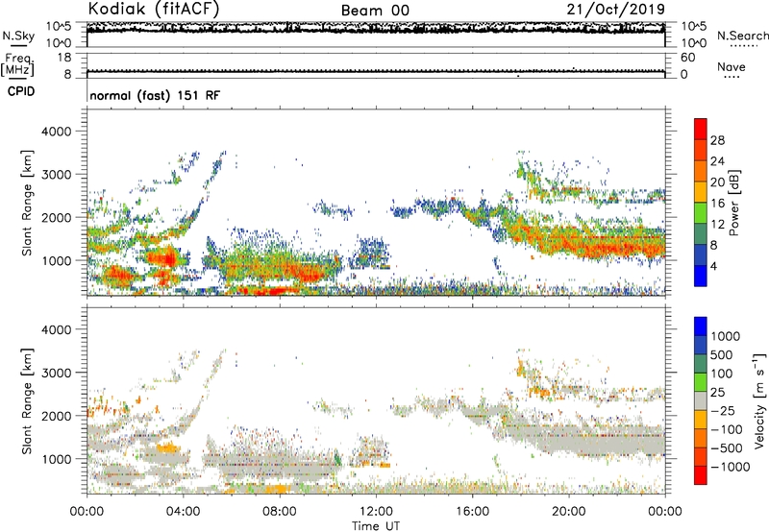
Task: Click the date '21/Oct/2019'
Action: point(616,10)
